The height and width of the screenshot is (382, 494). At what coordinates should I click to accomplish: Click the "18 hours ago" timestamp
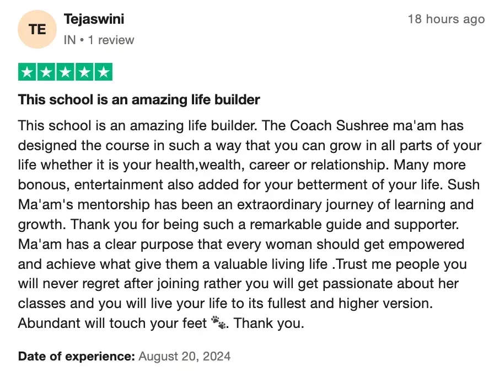click(445, 19)
